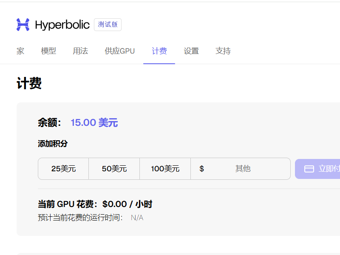Choose the 25美元 credit amount
Screen dimensions: 340x255
[63, 169]
